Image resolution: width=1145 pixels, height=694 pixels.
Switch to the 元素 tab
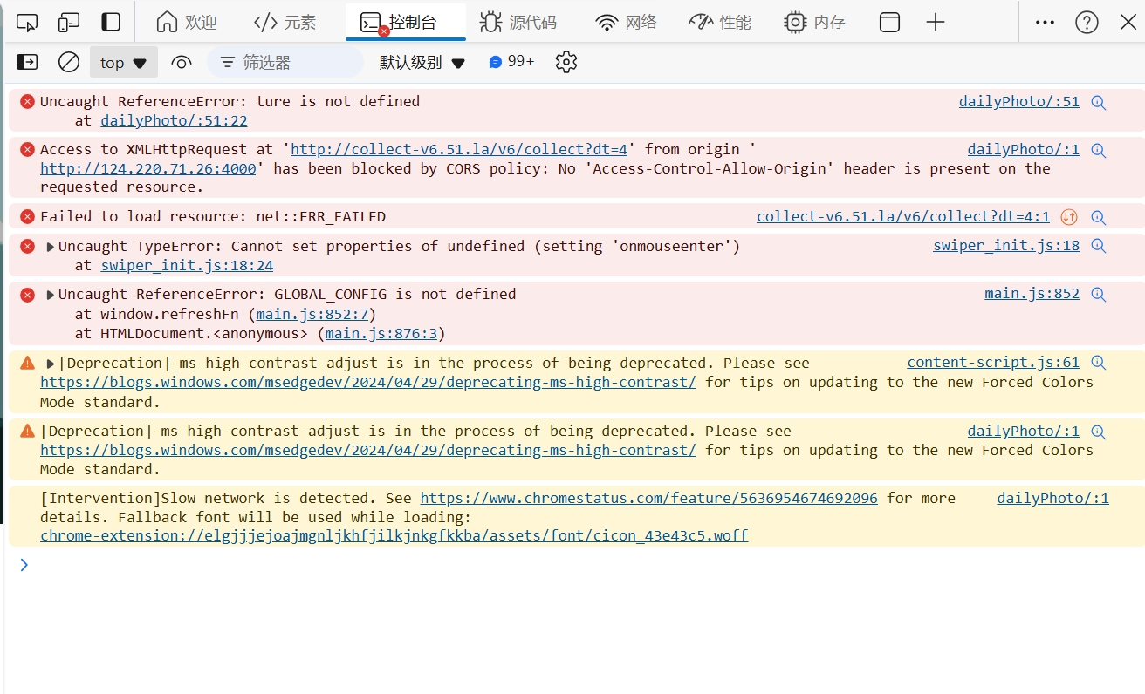(285, 23)
